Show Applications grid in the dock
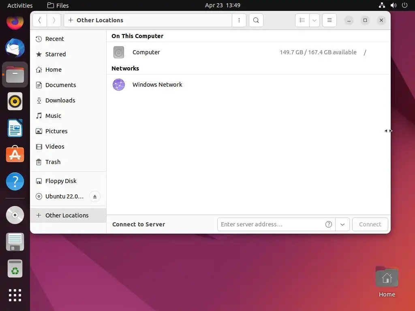The image size is (415, 311). (x=15, y=295)
